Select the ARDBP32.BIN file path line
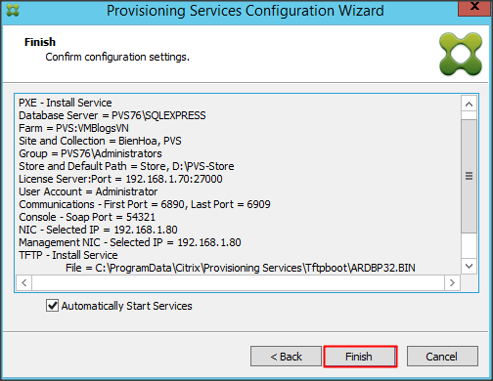 [241, 268]
